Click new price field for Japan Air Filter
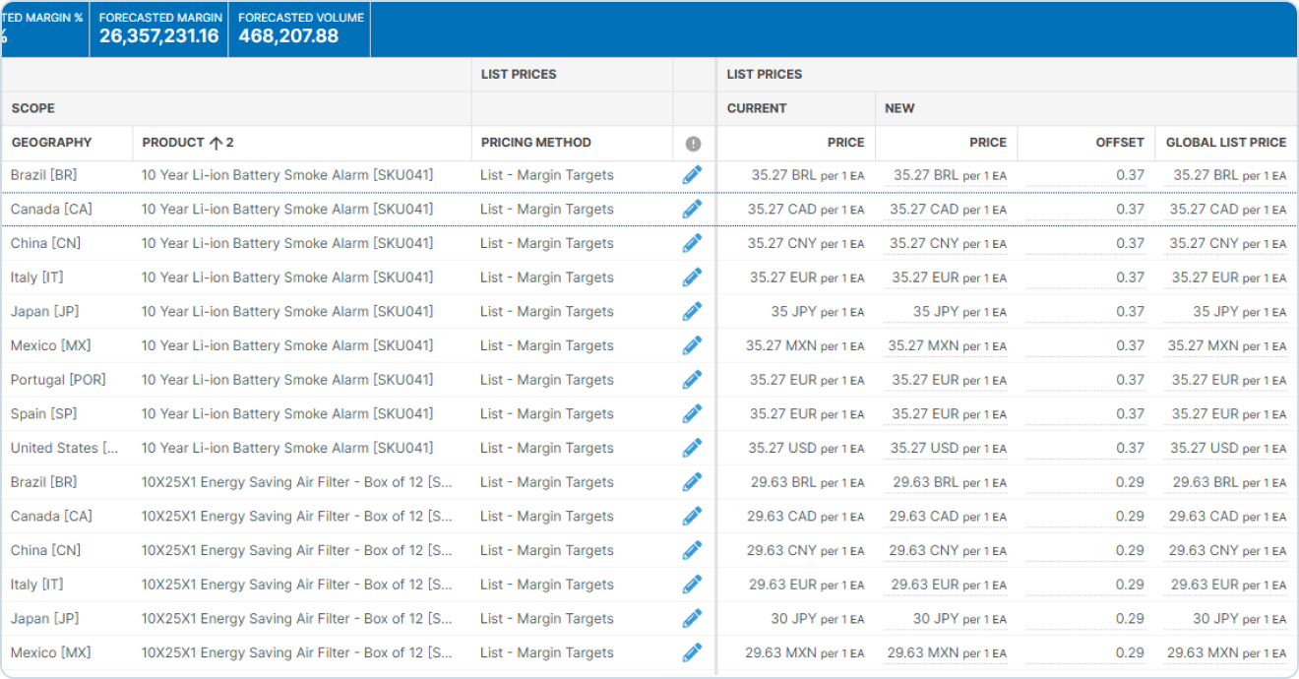The height and width of the screenshot is (679, 1299). pyautogui.click(x=948, y=619)
